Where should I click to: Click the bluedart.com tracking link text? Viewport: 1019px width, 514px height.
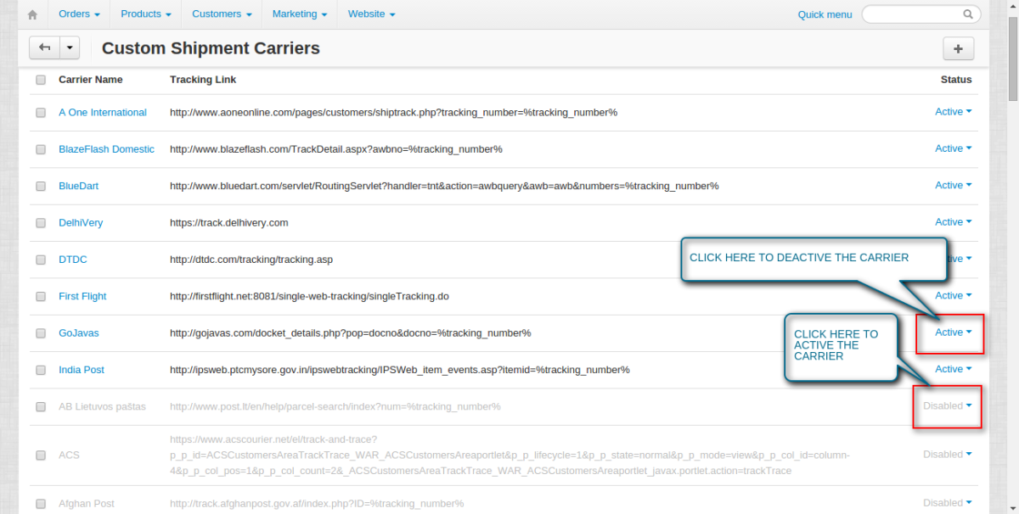[x=444, y=186]
